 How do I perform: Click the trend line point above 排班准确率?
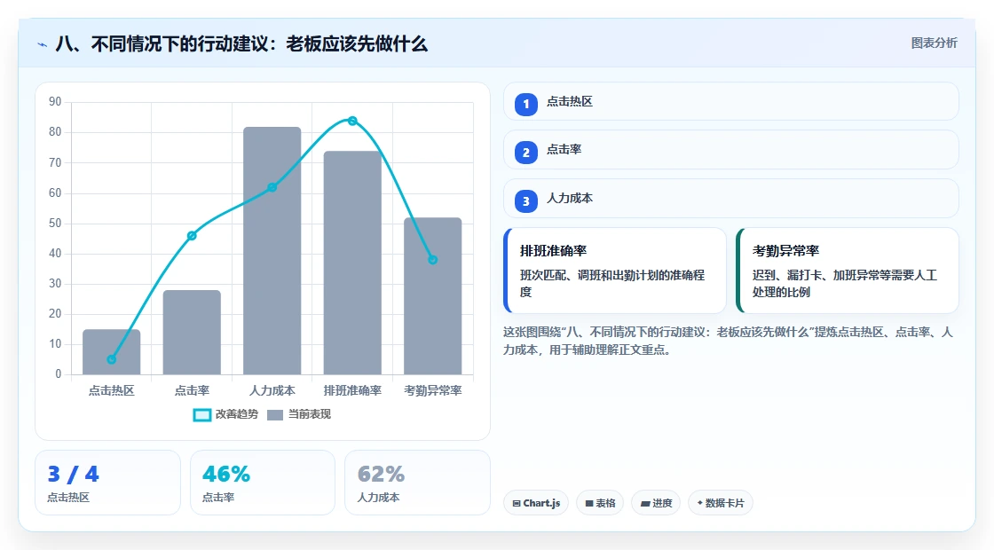(352, 121)
